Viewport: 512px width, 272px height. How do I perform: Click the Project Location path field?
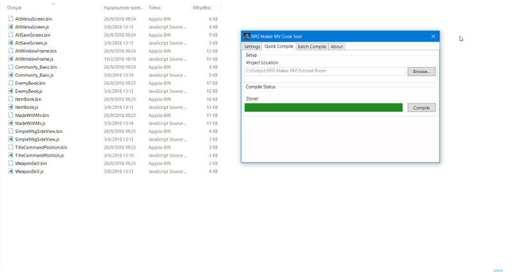[325, 71]
